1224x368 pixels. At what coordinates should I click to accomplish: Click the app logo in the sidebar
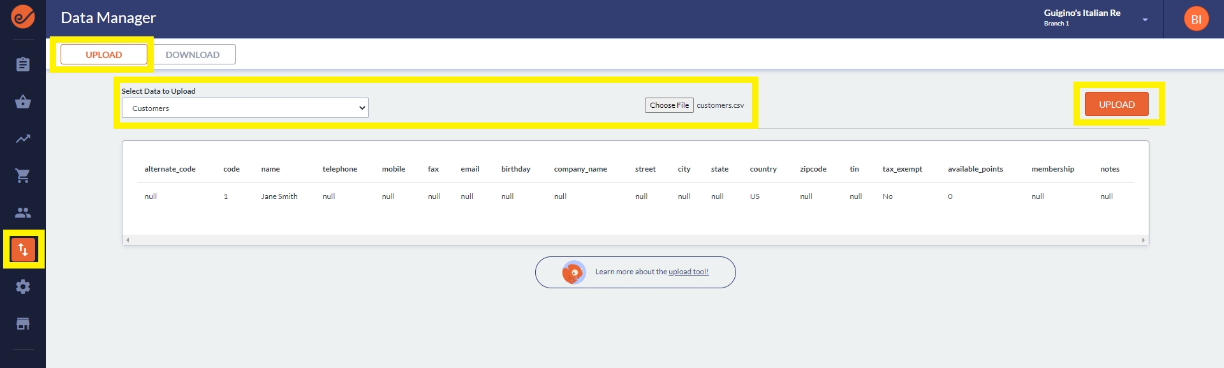[x=23, y=17]
